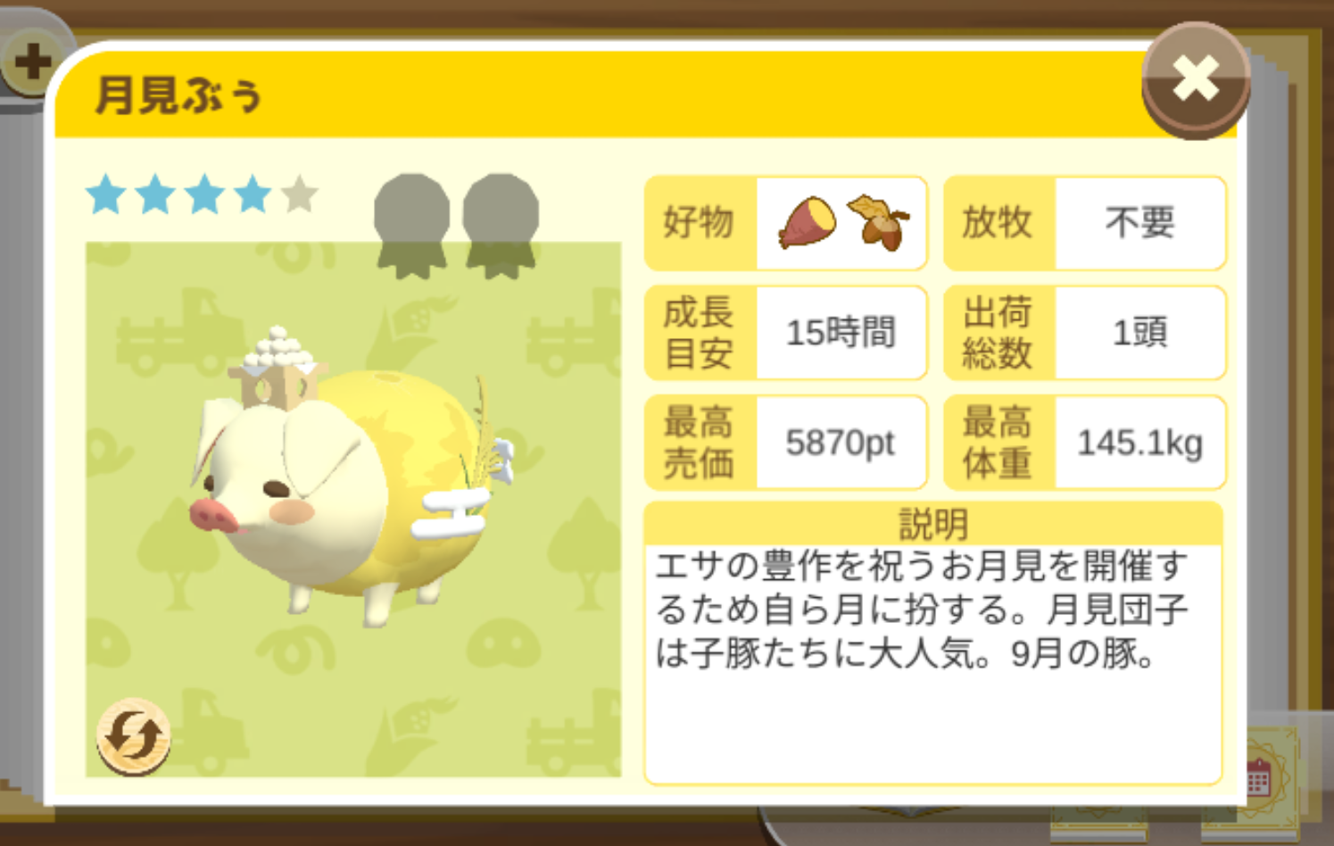Image resolution: width=1334 pixels, height=846 pixels.
Task: Click the 放牧 不要 grazing field
Action: point(1085,223)
